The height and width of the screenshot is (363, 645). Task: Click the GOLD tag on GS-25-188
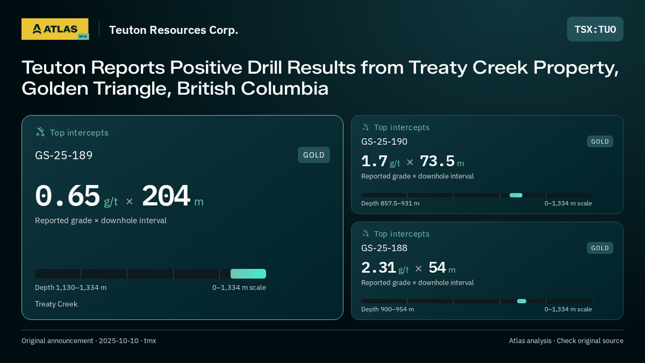coord(600,248)
